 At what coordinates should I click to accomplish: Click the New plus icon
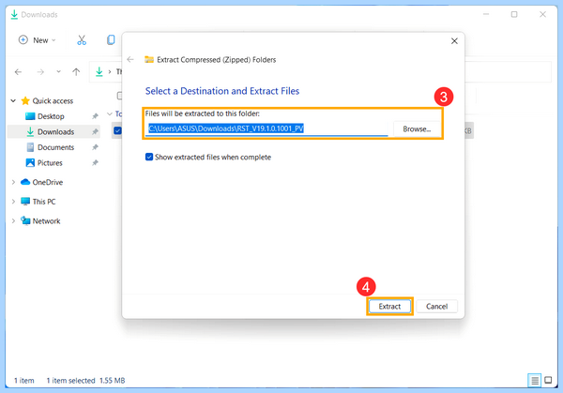tap(23, 39)
